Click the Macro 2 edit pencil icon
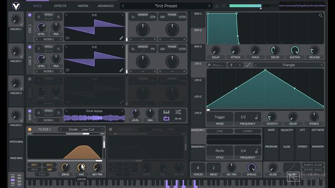This screenshot has width=335, height=188. click(x=21, y=57)
